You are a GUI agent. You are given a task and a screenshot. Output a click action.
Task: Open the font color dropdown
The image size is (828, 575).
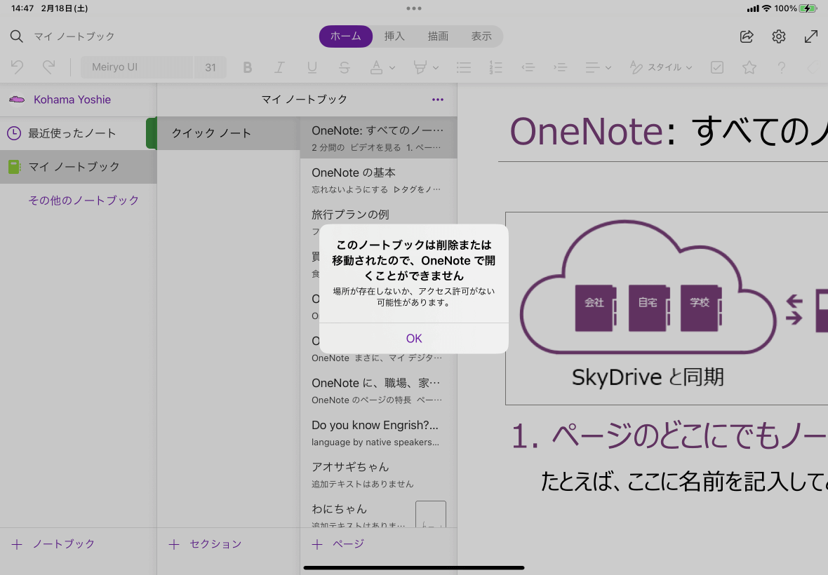(x=382, y=67)
